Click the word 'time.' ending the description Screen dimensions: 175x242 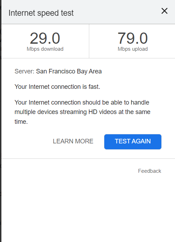point(21,122)
